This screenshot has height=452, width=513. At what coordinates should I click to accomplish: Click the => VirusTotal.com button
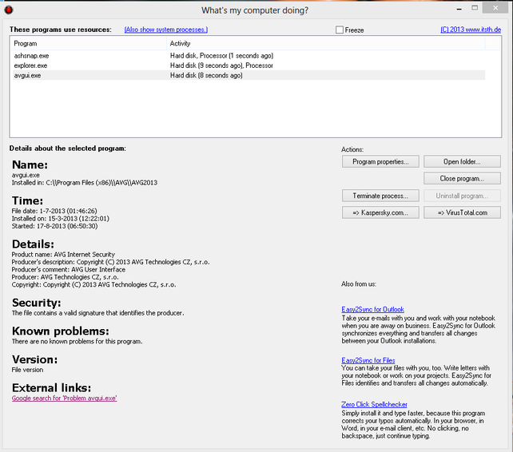[462, 212]
